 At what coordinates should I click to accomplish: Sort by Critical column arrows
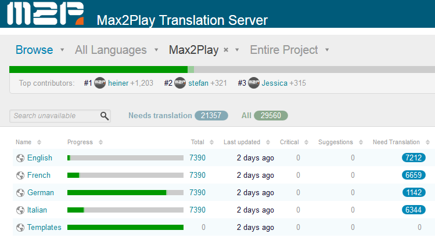[x=306, y=142]
